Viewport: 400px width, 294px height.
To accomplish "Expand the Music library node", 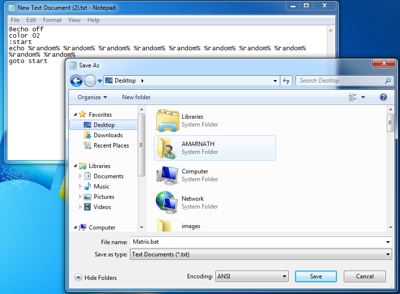I will coord(80,187).
